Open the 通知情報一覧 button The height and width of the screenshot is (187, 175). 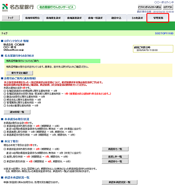(17, 112)
